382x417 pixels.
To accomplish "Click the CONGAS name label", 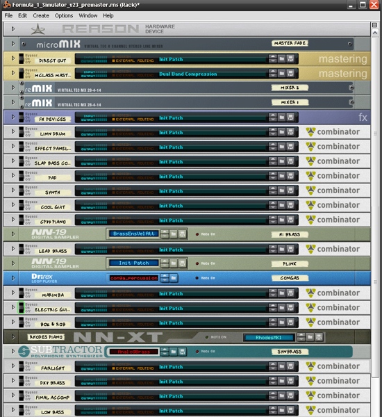I will tap(290, 278).
